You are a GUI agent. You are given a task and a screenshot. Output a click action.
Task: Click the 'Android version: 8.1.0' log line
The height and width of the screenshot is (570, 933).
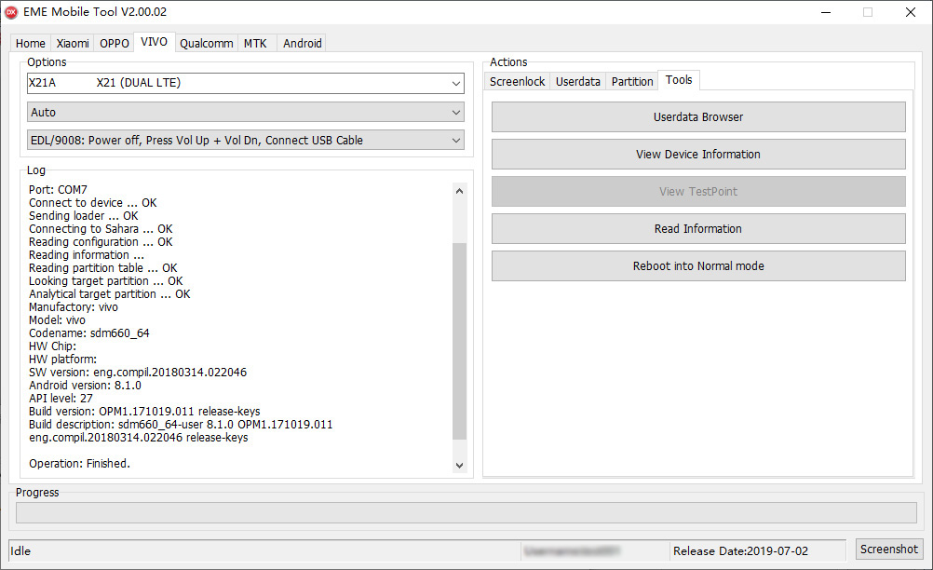pos(85,386)
